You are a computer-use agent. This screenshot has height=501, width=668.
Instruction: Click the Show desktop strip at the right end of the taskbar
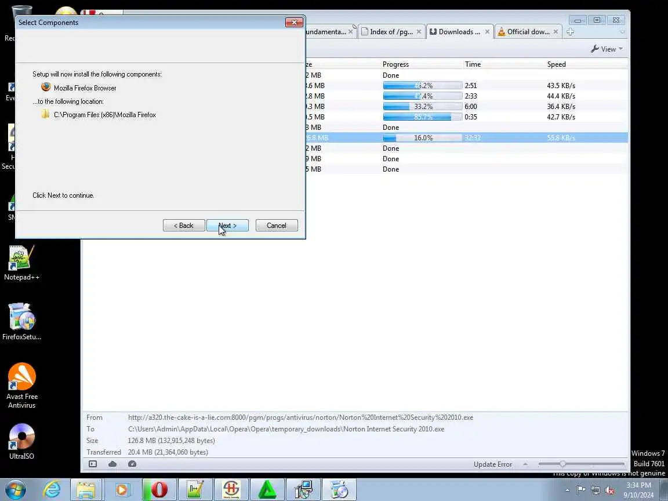pos(664,489)
